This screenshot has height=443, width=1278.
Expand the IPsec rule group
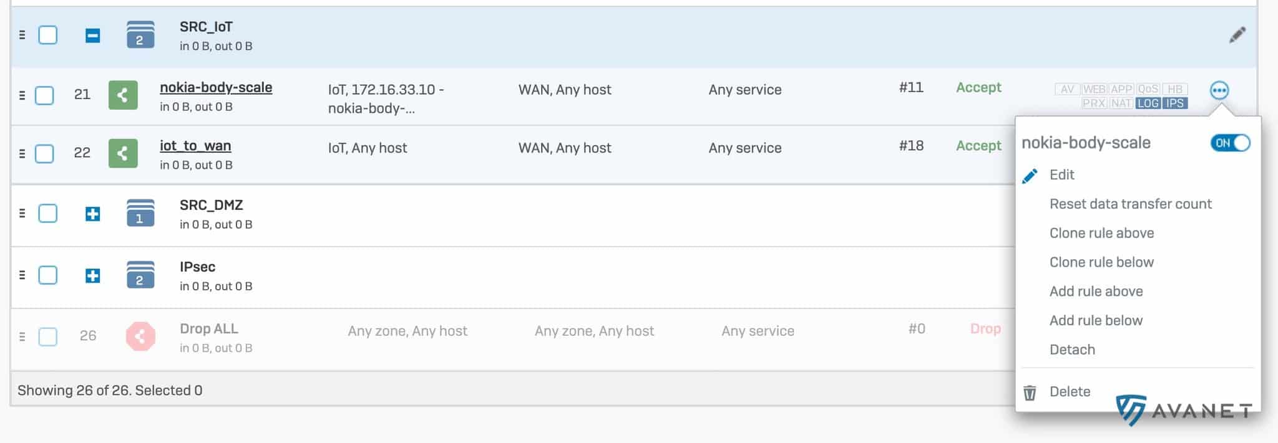[92, 275]
